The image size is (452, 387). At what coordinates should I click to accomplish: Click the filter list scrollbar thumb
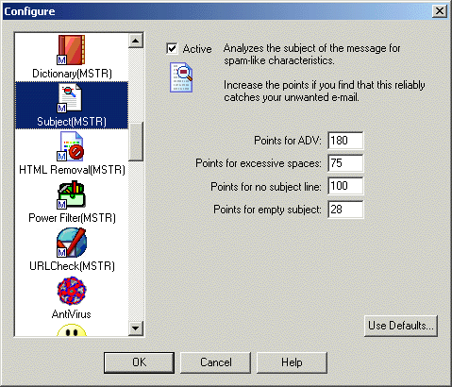(136, 142)
